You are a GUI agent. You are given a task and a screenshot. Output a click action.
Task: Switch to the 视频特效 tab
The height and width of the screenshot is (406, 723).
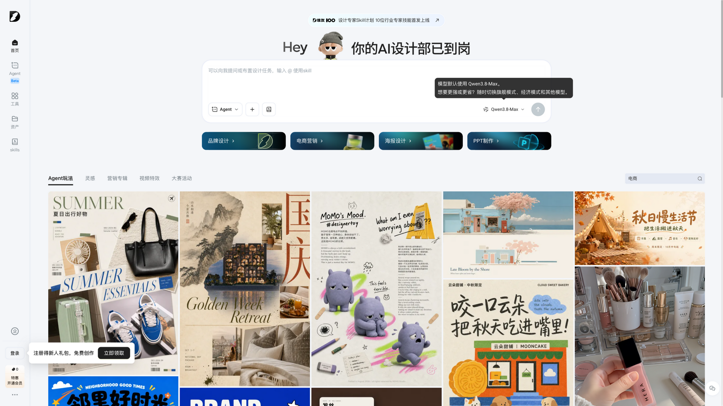[x=149, y=179]
